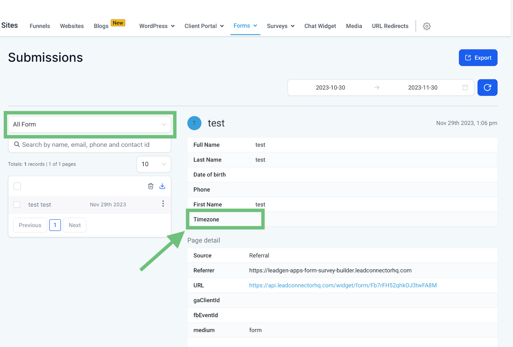Click the test contact name heading

point(216,123)
